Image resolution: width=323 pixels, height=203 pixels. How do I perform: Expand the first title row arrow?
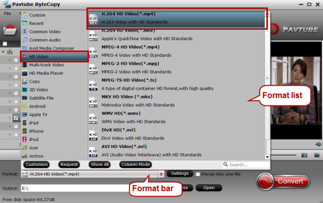[x=9, y=60]
